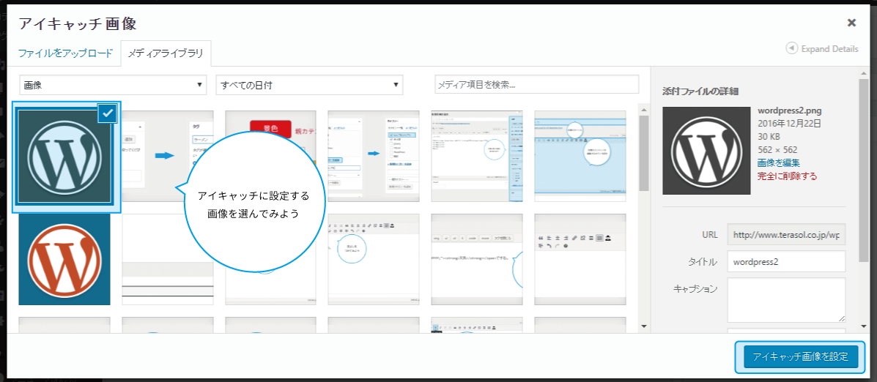Click 完全に削除する link
This screenshot has height=382, width=877.
click(x=787, y=176)
